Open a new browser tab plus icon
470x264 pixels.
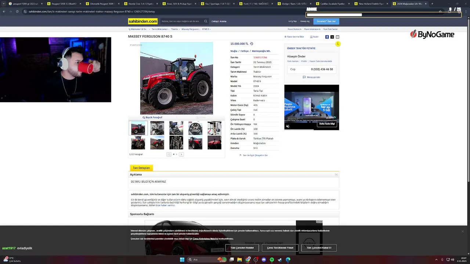pos(432,4)
